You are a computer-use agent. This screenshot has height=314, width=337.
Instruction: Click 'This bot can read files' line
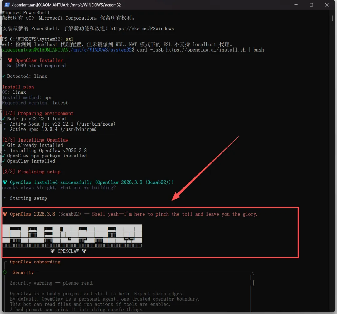point(90,304)
